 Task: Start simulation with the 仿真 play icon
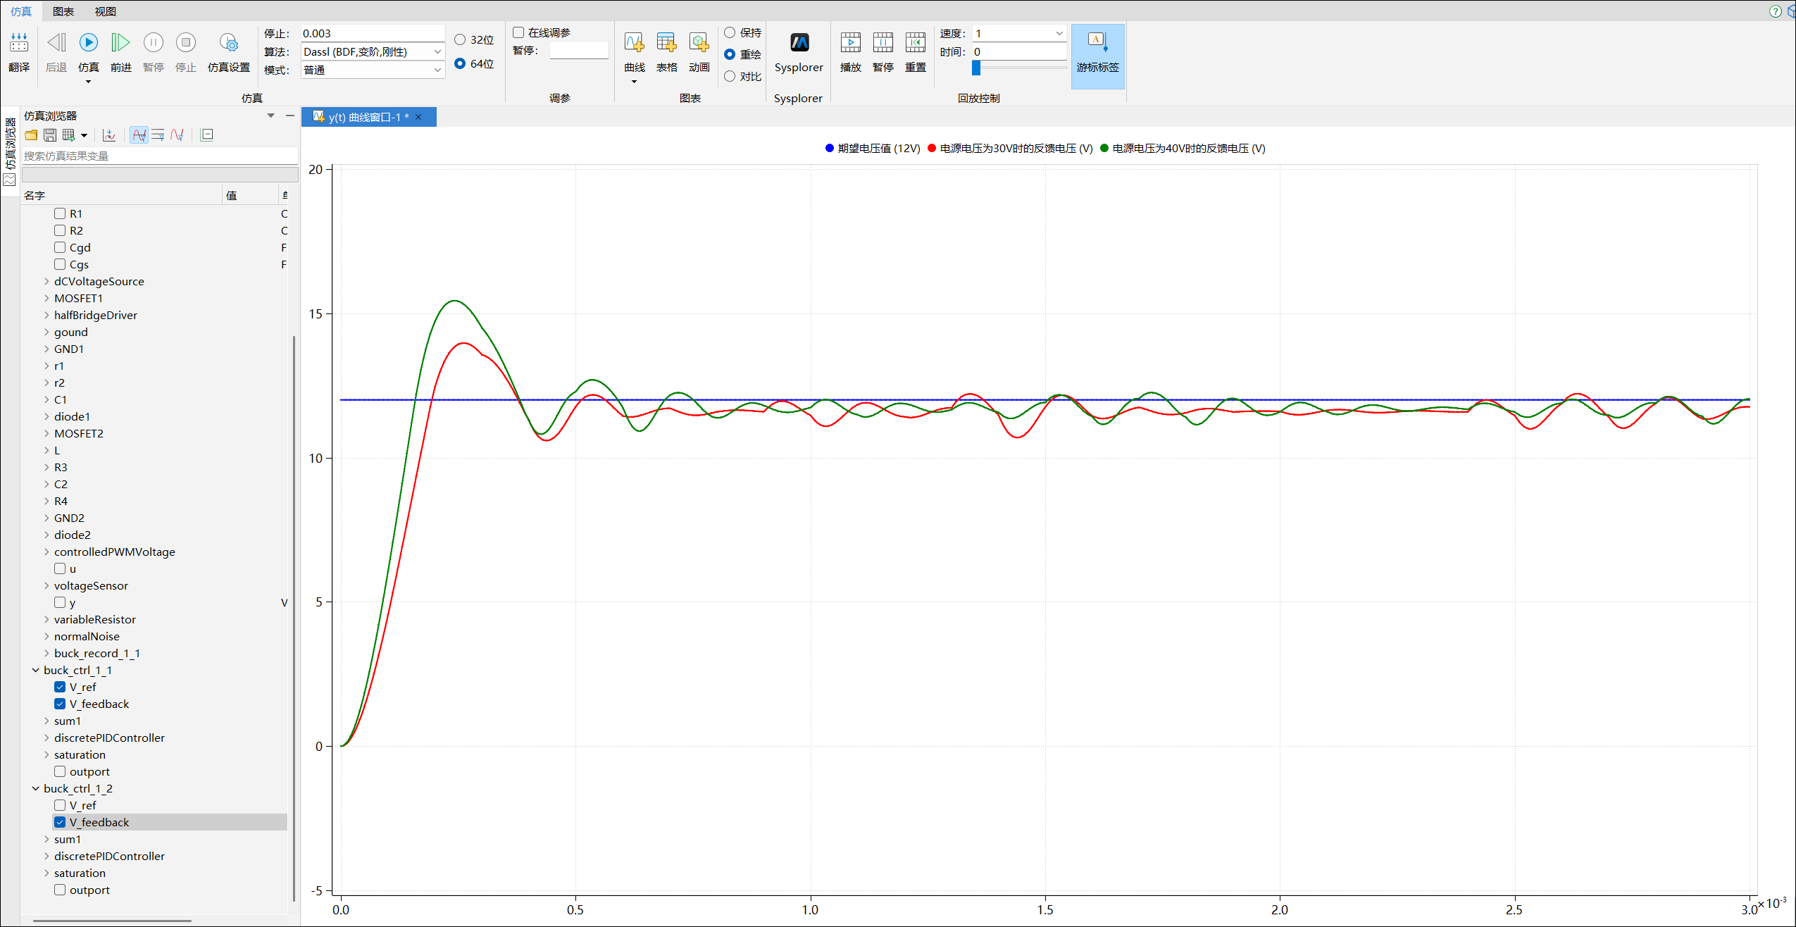(x=88, y=44)
